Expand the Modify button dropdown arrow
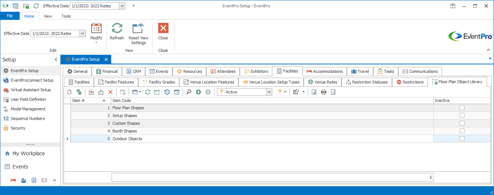The image size is (494, 195). coord(96,43)
